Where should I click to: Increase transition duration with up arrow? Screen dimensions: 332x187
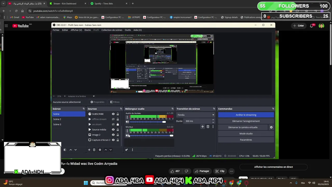tap(213, 120)
